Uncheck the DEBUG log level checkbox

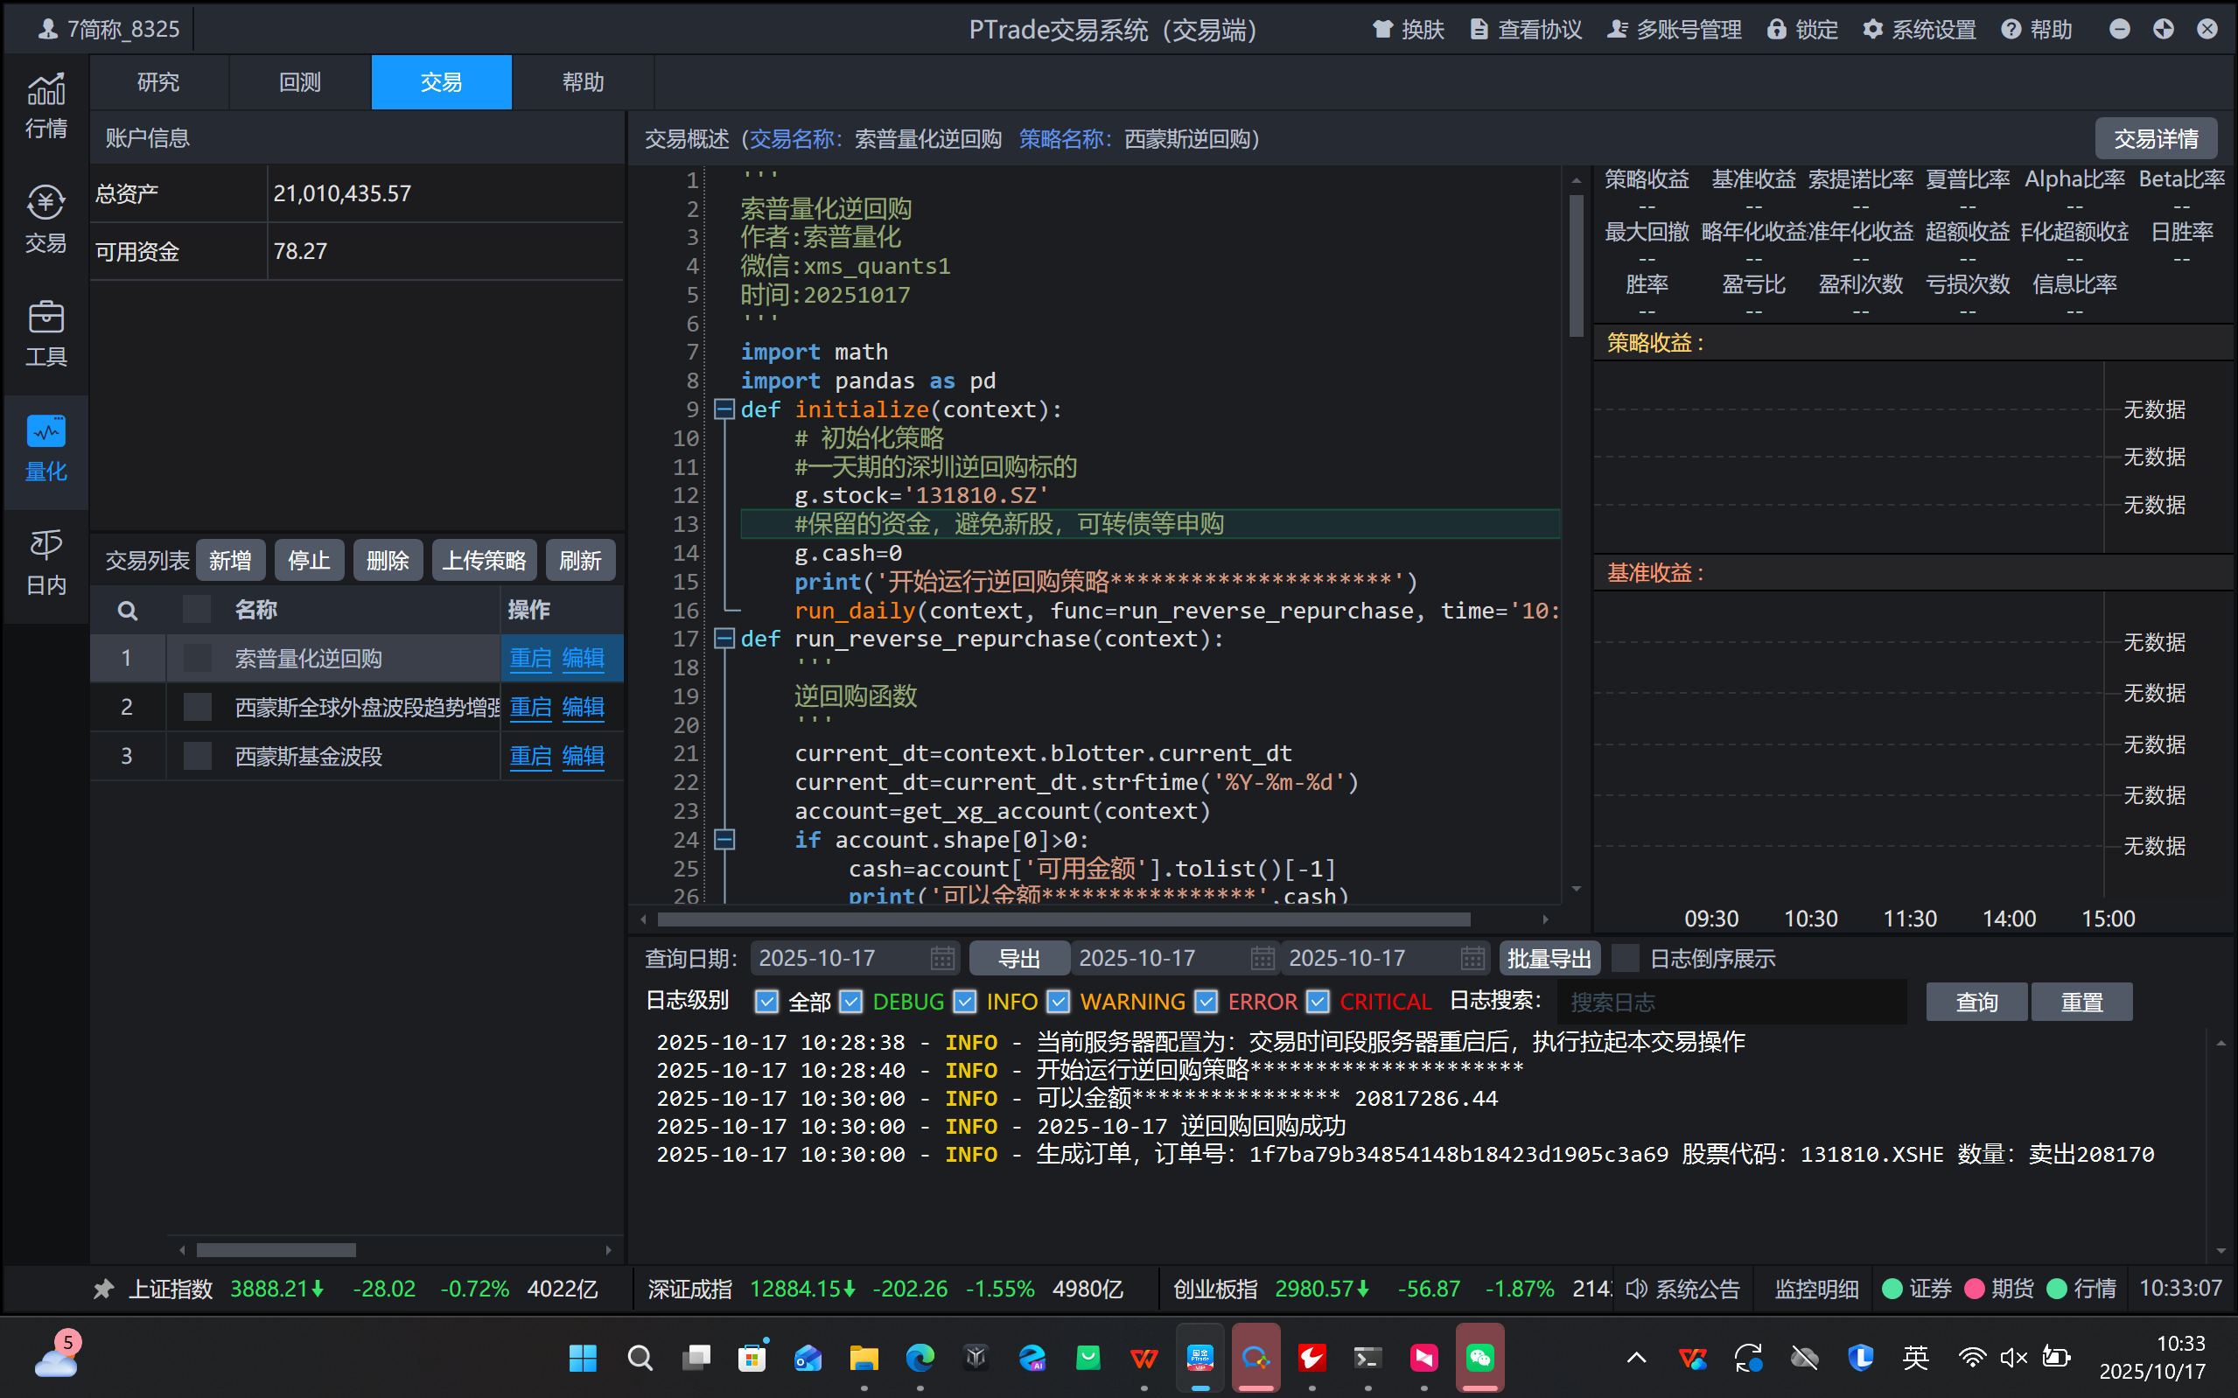[x=850, y=1002]
